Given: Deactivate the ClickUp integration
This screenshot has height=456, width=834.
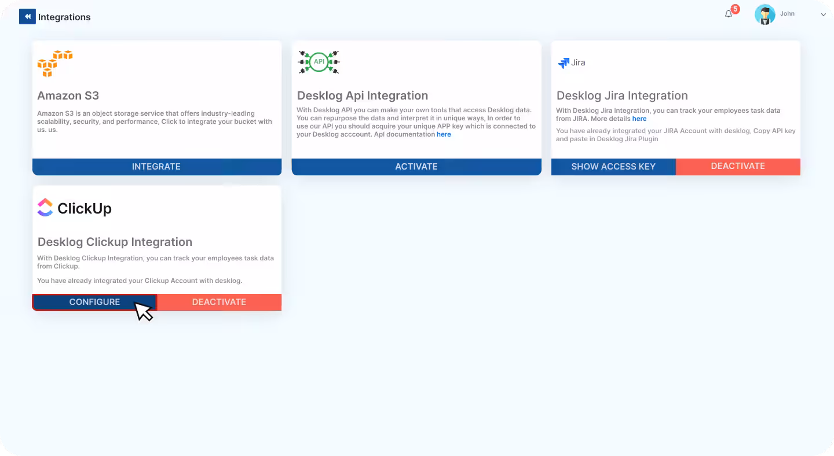Looking at the screenshot, I should tap(219, 302).
